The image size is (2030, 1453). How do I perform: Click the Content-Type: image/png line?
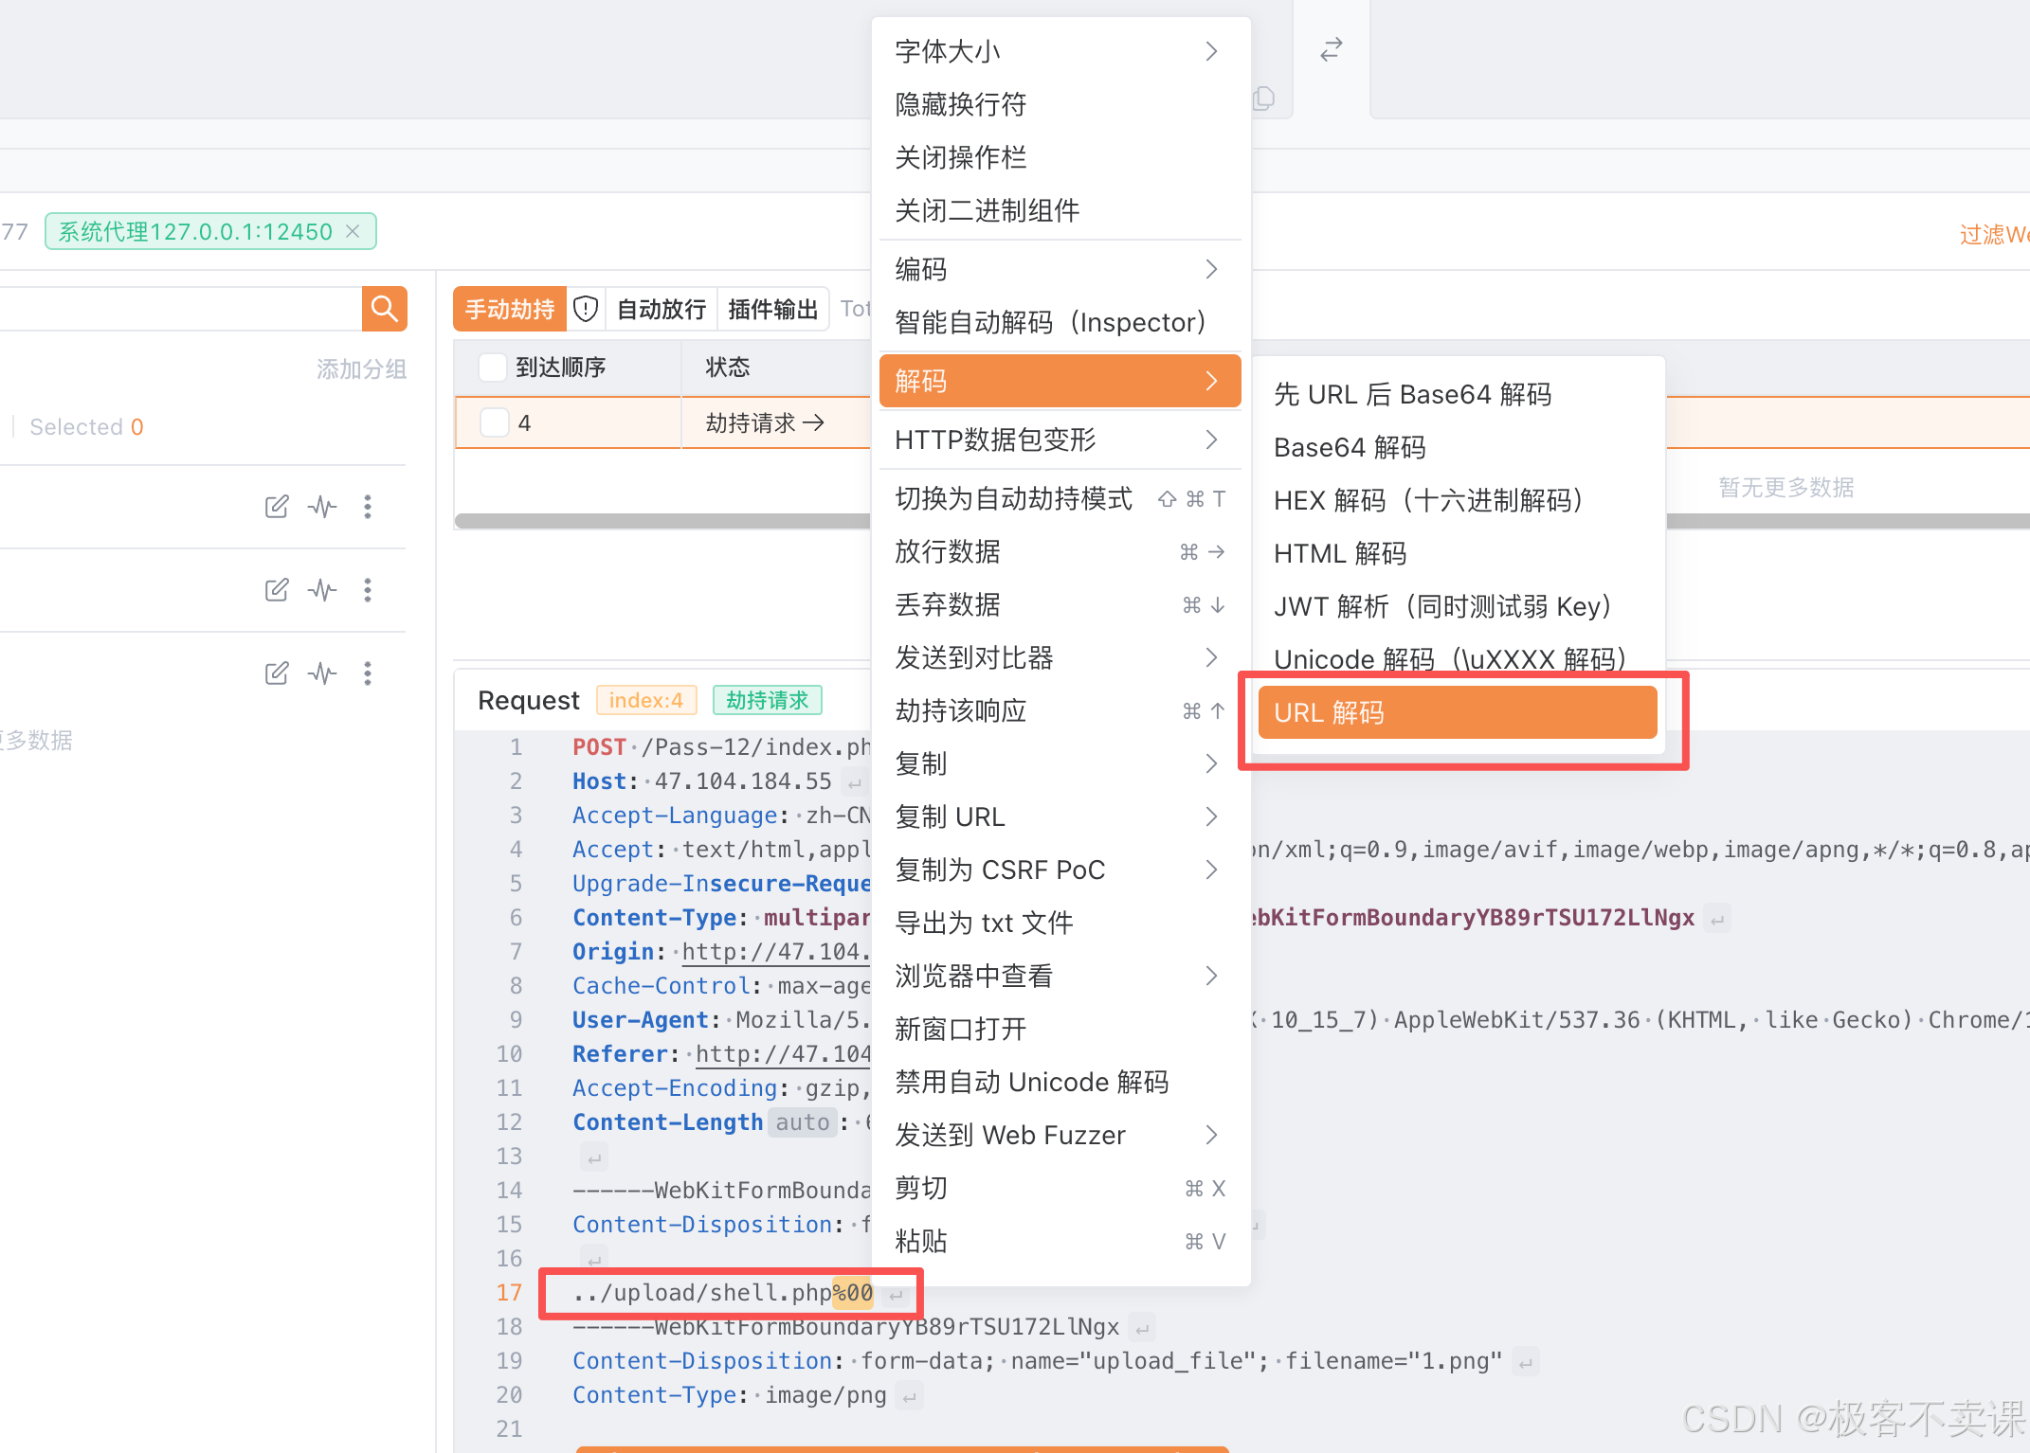point(729,1394)
